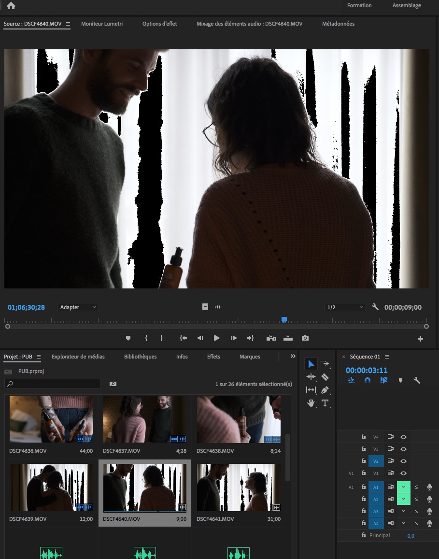Viewport: 439px width, 559px height.
Task: Open Mixage des éléments audio tab
Action: [x=249, y=24]
